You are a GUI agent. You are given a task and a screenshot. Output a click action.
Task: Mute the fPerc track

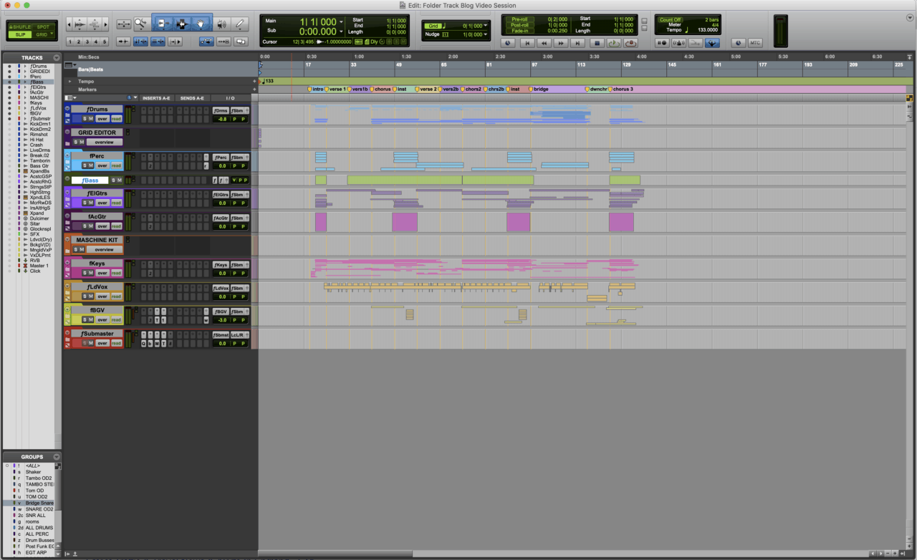[90, 165]
